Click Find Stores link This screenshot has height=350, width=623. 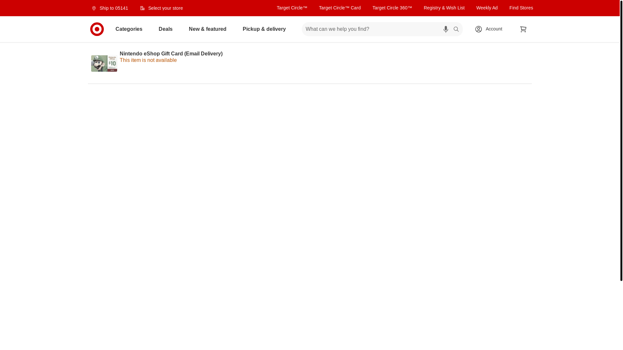point(521,8)
